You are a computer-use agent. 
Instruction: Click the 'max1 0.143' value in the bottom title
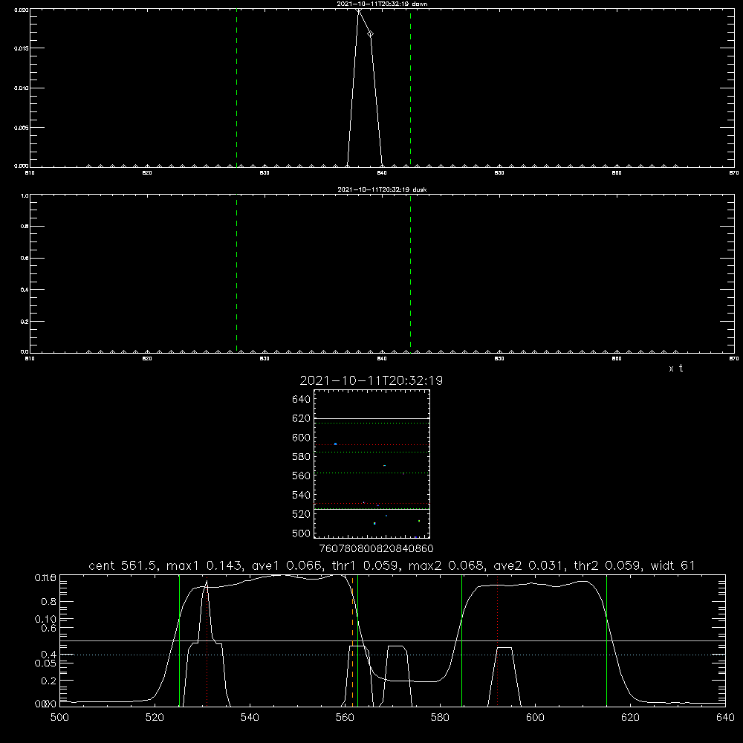coord(205,565)
